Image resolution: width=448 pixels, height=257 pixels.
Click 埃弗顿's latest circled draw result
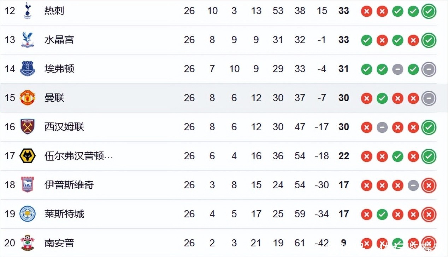[429, 69]
